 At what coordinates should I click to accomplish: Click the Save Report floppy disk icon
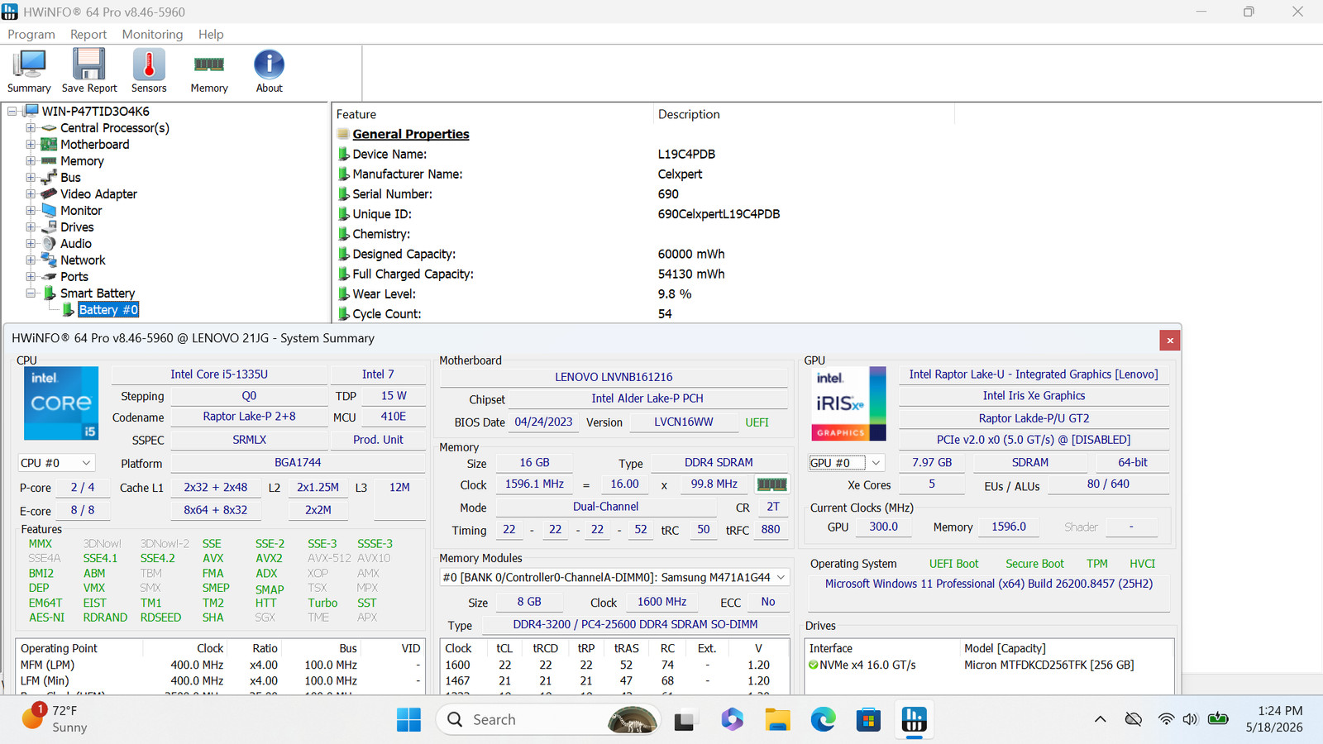point(89,64)
